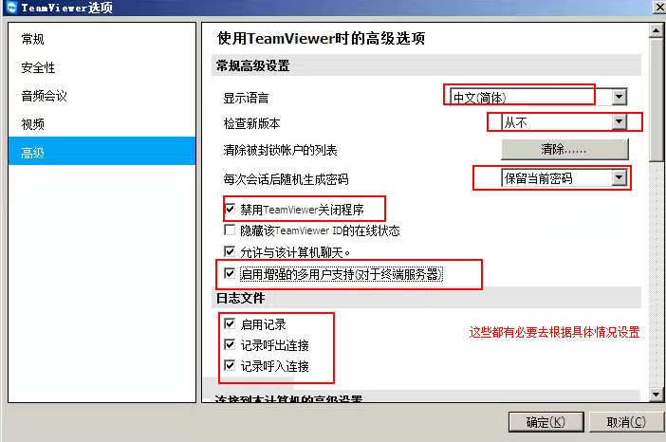Toggle 允许与该计算机聊天 checkbox
666x442 pixels.
point(230,251)
